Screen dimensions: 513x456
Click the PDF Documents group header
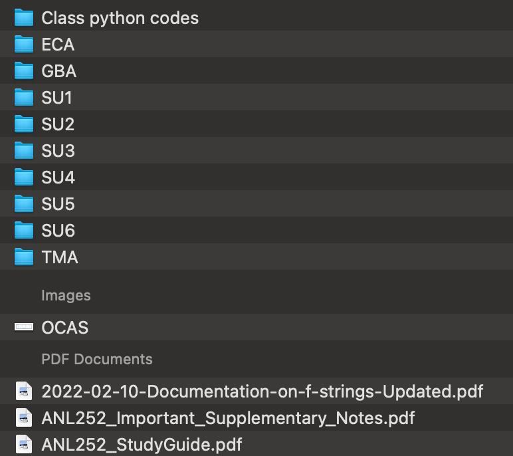click(97, 359)
